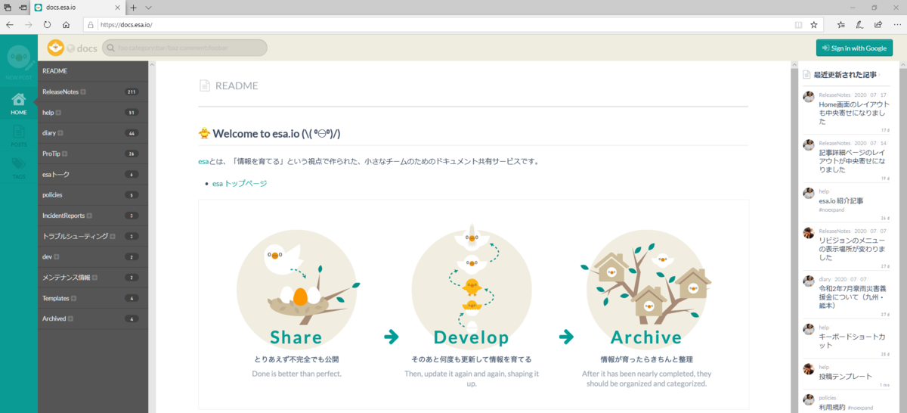This screenshot has width=907, height=413.
Task: Open a new tab with plus icon
Action: [x=133, y=7]
